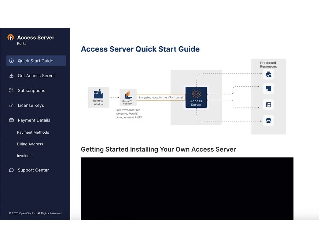Select License Keys in the sidebar
Viewport: 319px width, 239px height.
tap(31, 105)
